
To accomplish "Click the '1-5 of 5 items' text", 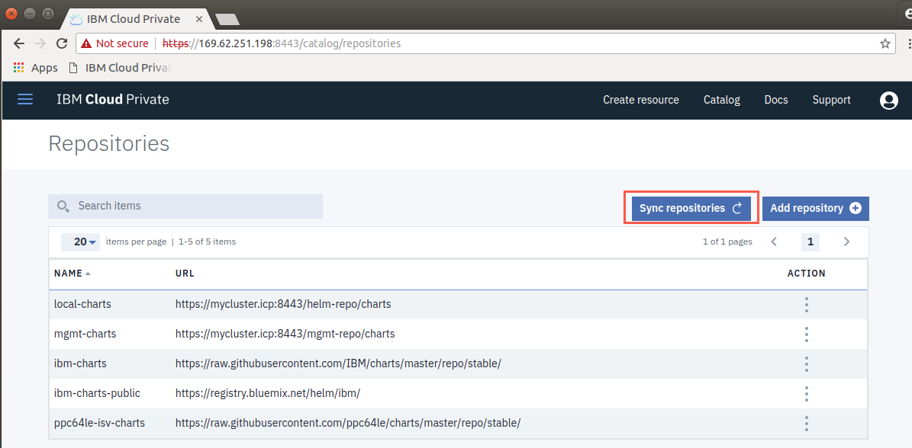I will (x=206, y=242).
